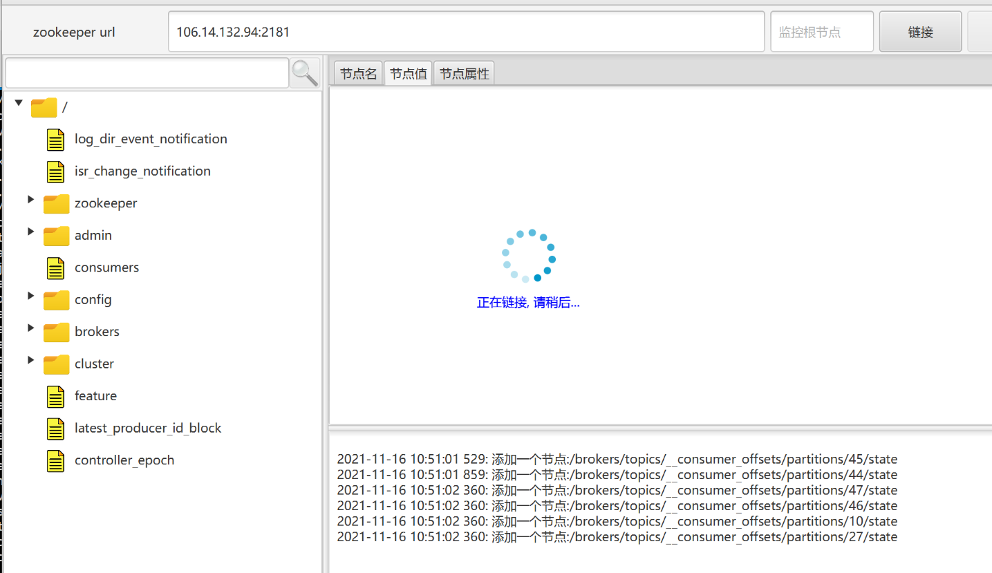The height and width of the screenshot is (573, 992).
Task: Click the 监控根节点 input field
Action: (822, 32)
